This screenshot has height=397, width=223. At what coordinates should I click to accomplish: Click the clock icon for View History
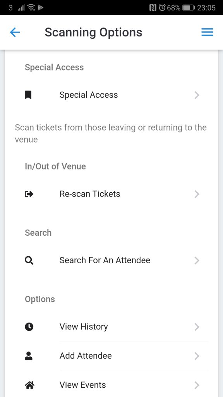tap(29, 327)
